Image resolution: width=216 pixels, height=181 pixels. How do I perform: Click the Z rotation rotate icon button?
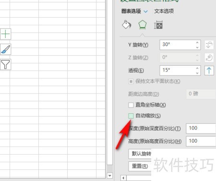point(209,58)
